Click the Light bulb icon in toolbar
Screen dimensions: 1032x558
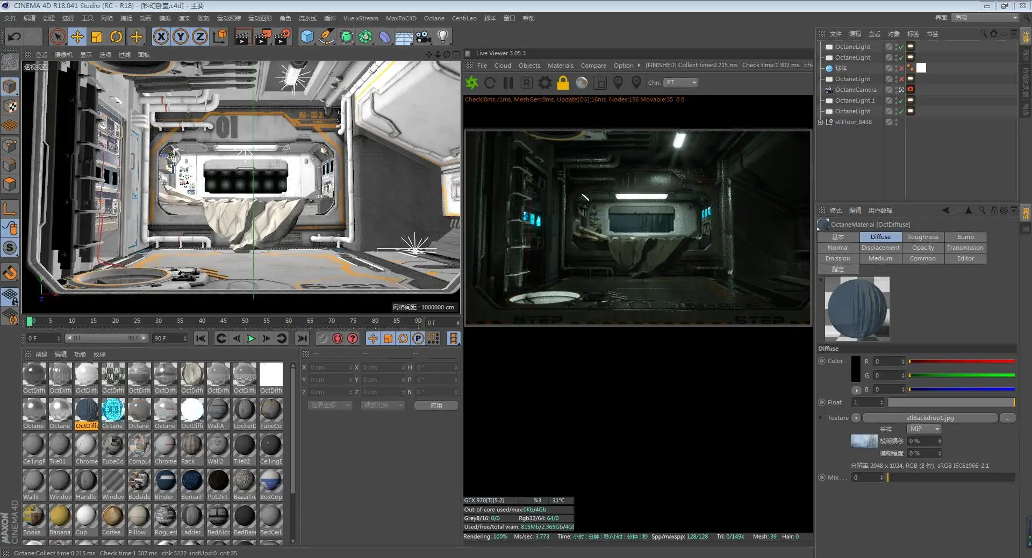point(442,37)
